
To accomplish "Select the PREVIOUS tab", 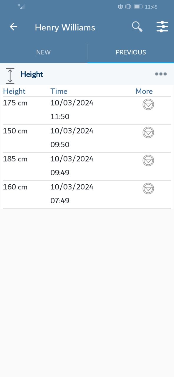I will 131,52.
